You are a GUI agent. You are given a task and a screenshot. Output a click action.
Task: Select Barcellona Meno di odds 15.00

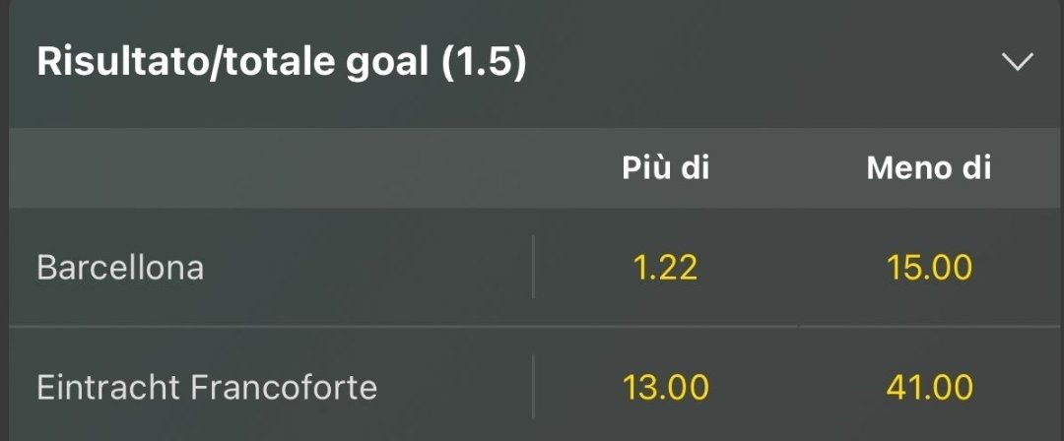point(928,267)
